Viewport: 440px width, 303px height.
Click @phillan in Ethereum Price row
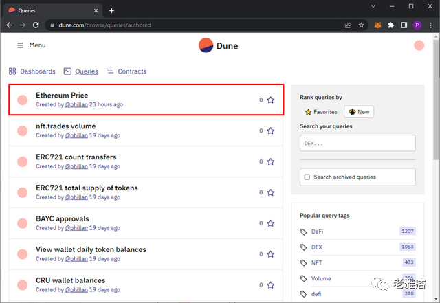pos(76,104)
